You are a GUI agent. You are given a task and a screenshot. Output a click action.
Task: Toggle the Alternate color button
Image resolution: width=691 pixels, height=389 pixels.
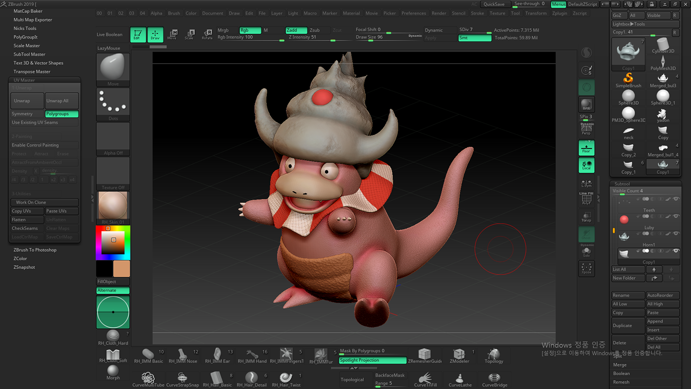[x=113, y=290]
